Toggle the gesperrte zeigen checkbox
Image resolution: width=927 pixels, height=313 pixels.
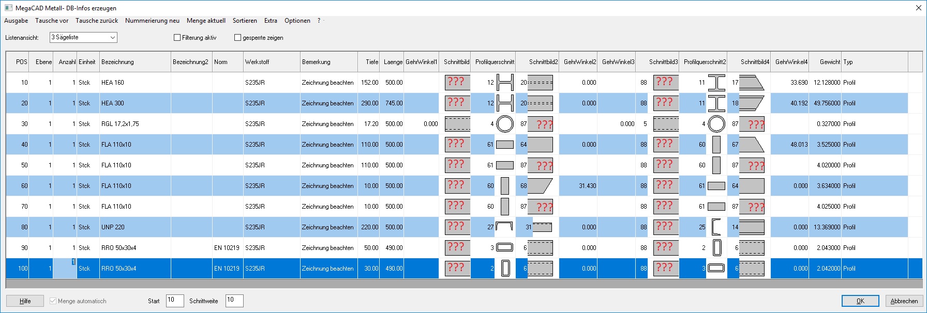(238, 38)
